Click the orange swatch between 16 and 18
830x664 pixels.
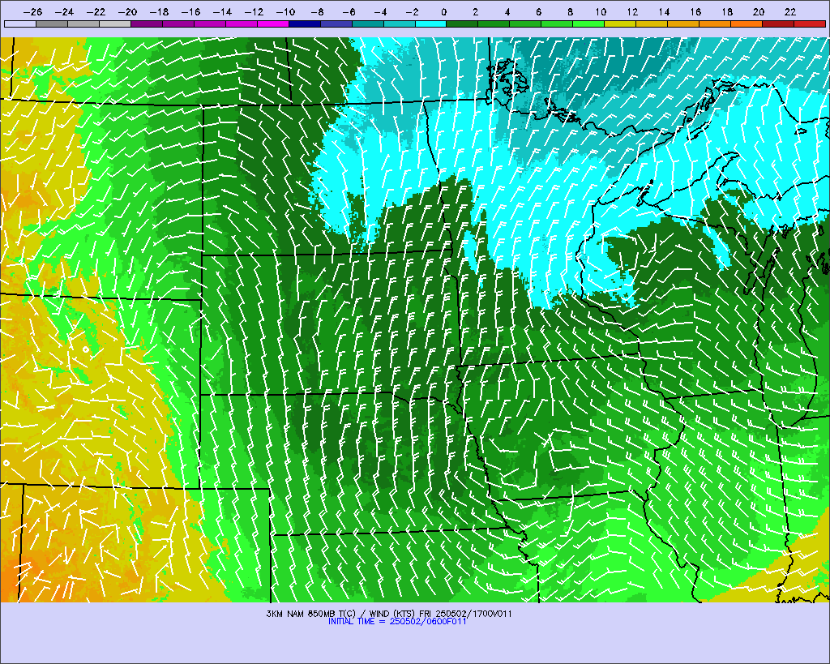[715, 24]
